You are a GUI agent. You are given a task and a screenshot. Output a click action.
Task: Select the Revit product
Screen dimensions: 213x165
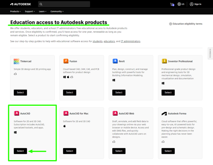click(119, 92)
